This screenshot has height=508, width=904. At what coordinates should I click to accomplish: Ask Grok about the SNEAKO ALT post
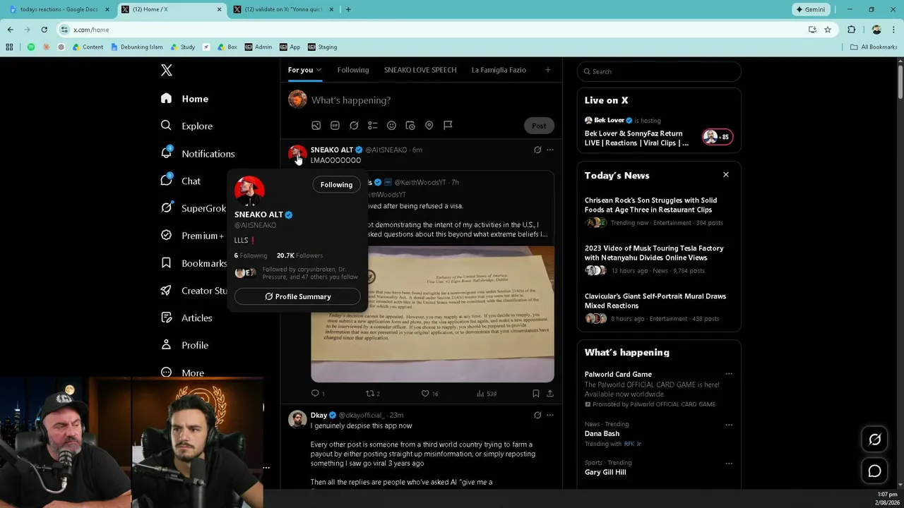537,150
